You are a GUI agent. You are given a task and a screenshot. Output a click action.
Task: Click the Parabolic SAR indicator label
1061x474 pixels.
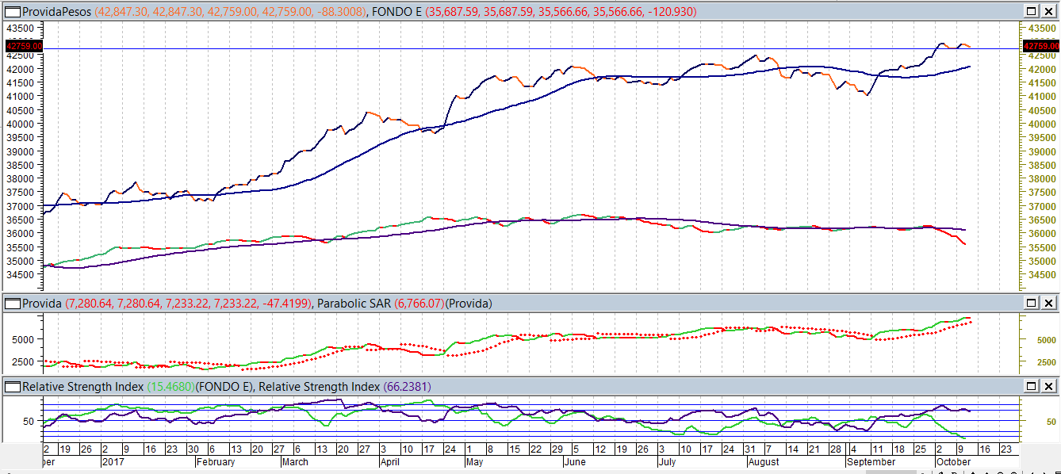point(353,304)
